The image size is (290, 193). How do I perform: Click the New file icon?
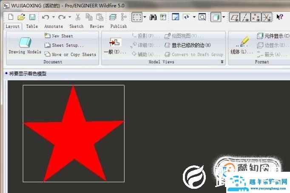point(11,17)
